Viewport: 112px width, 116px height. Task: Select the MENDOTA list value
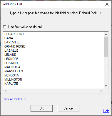[x=11, y=75]
